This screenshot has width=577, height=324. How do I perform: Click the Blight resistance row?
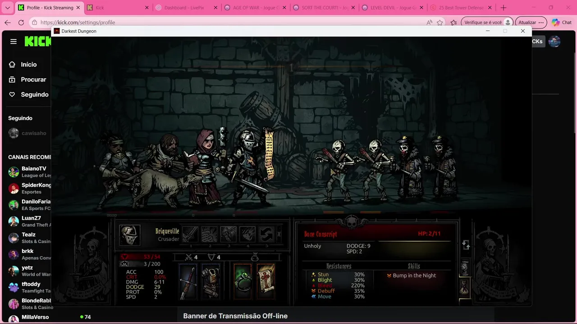pos(338,280)
